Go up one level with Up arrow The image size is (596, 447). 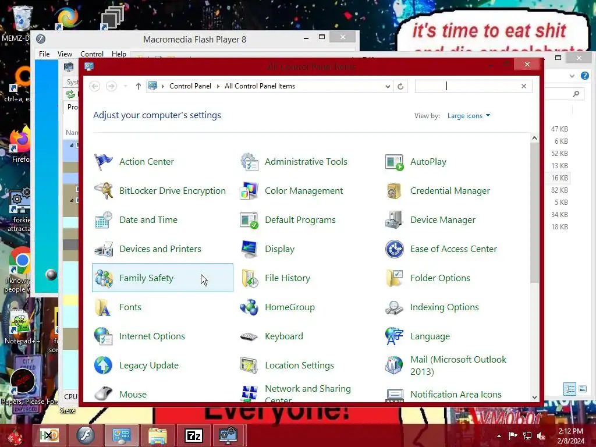(x=139, y=86)
